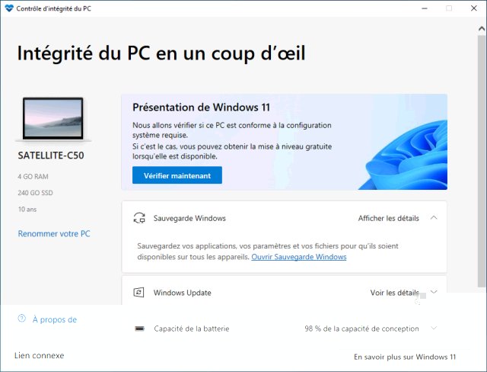Click the laptop thumbnail image
Viewport: 487px width, 372px height.
pyautogui.click(x=53, y=120)
